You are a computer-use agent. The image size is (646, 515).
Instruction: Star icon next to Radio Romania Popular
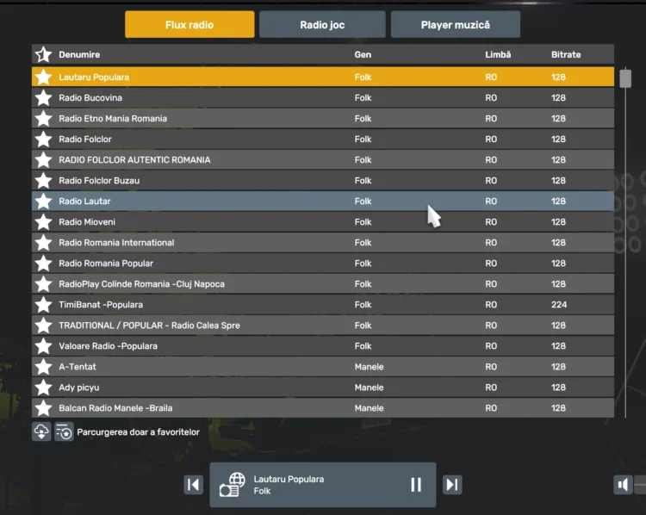pyautogui.click(x=43, y=263)
